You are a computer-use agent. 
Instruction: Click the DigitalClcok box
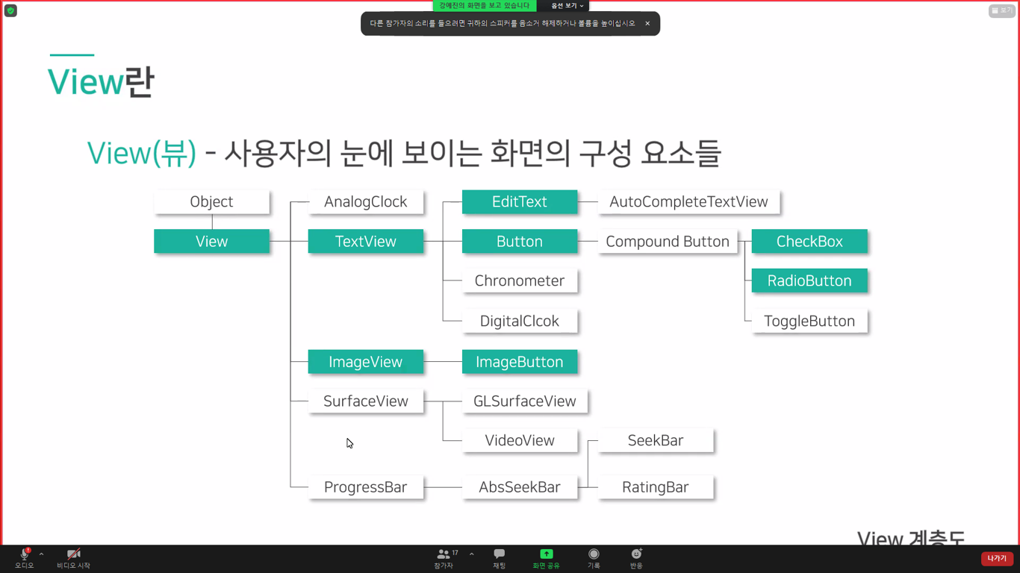click(x=519, y=321)
